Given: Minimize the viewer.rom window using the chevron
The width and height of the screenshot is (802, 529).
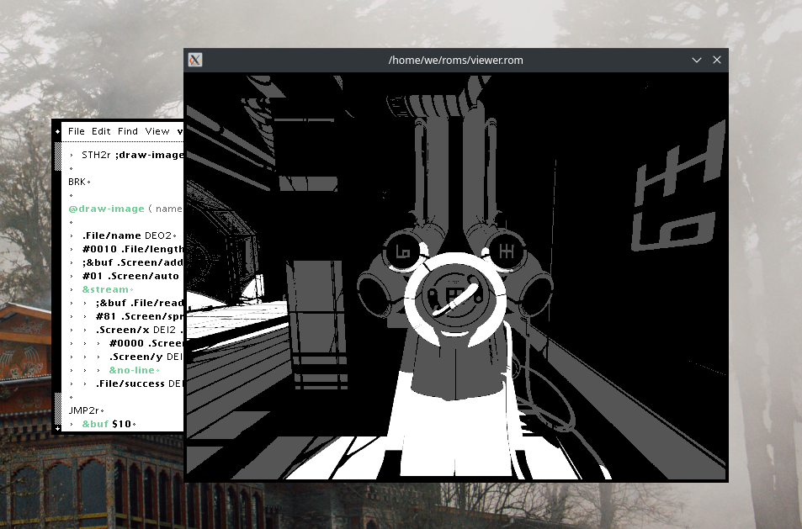Looking at the screenshot, I should click(697, 60).
